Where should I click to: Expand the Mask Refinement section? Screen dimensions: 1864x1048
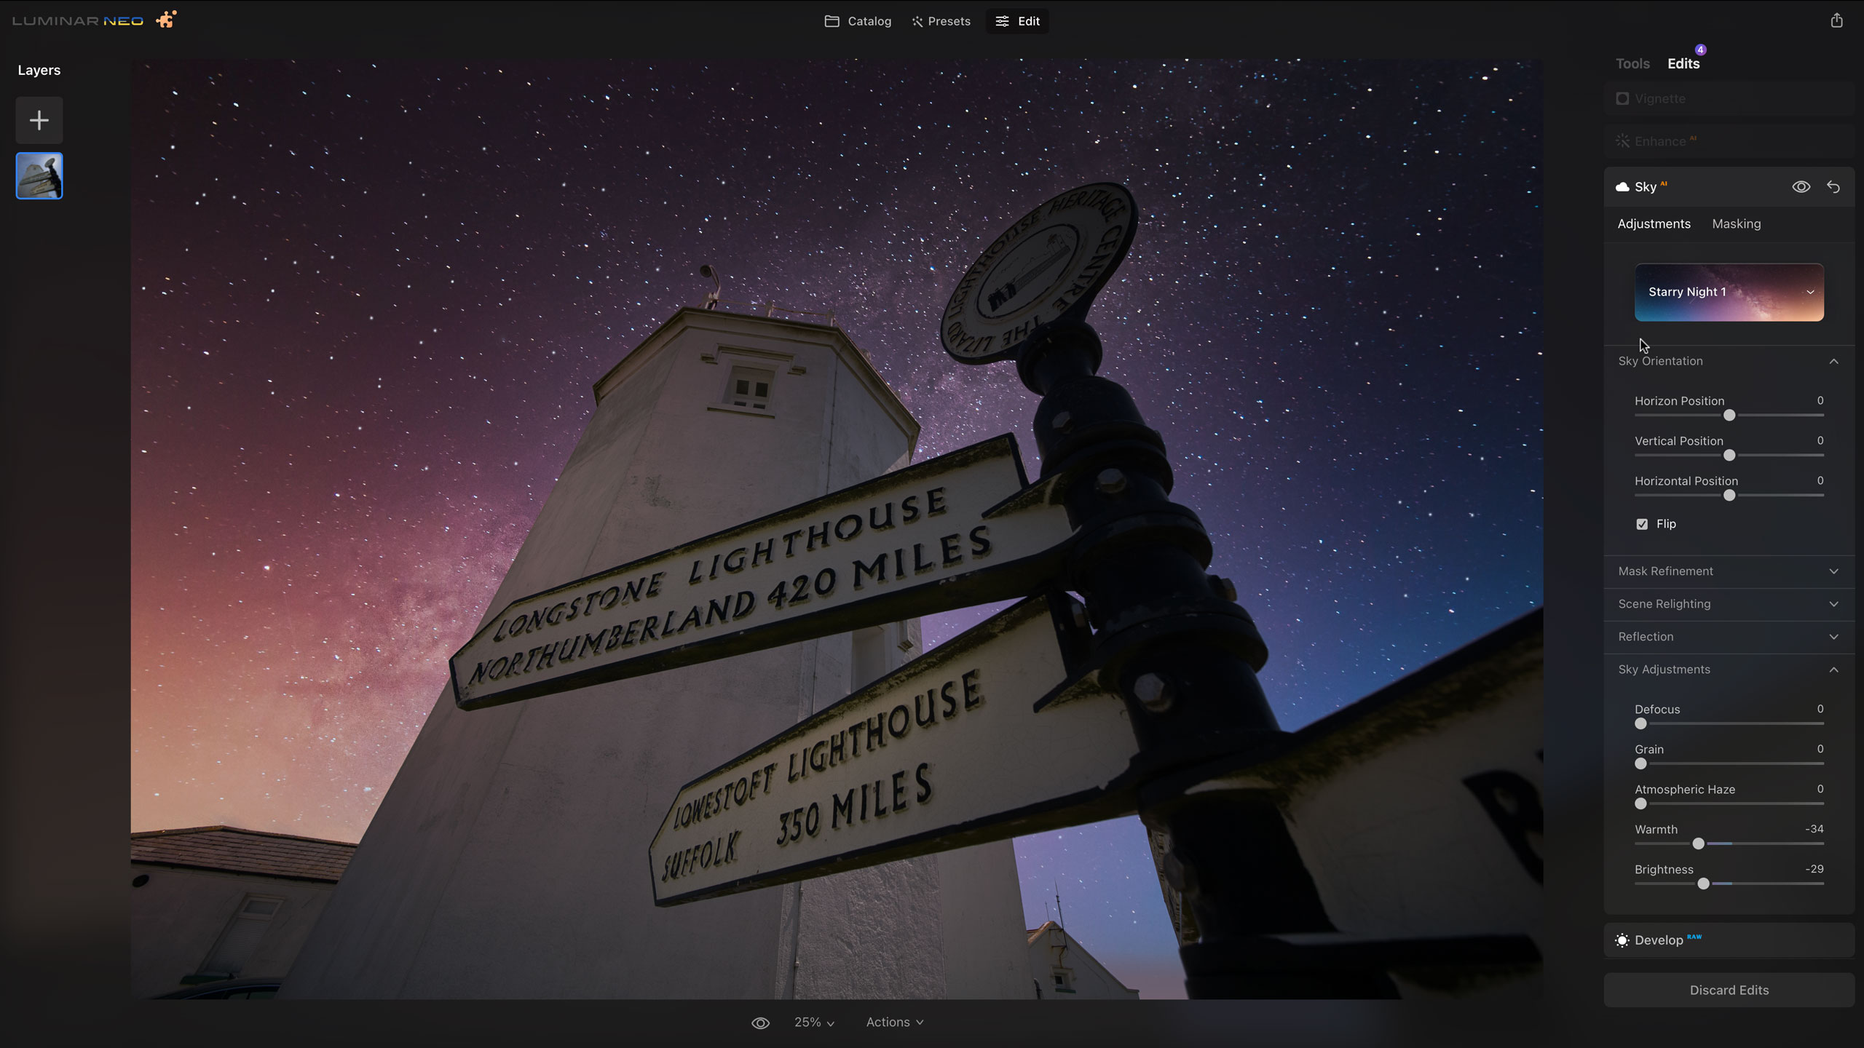click(1729, 571)
